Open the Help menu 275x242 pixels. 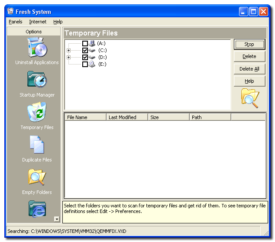tap(58, 22)
